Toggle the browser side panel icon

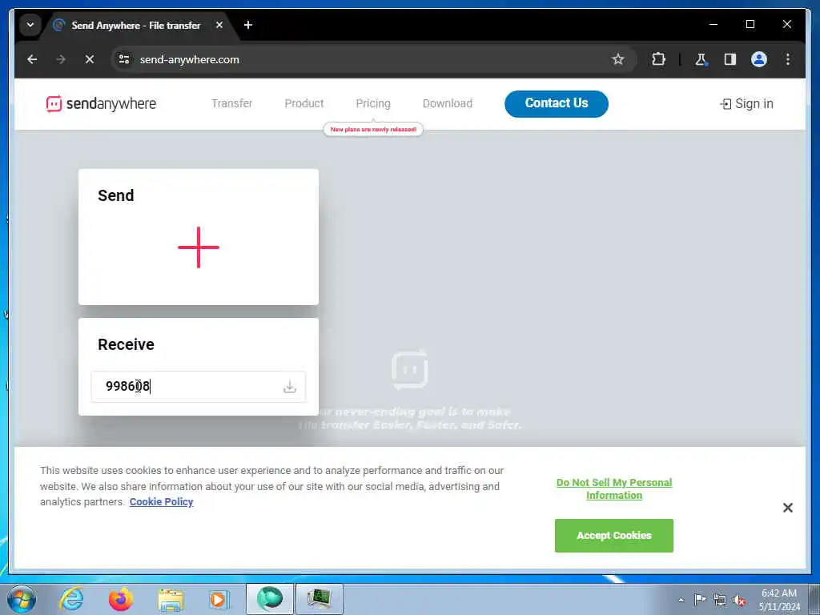[730, 59]
